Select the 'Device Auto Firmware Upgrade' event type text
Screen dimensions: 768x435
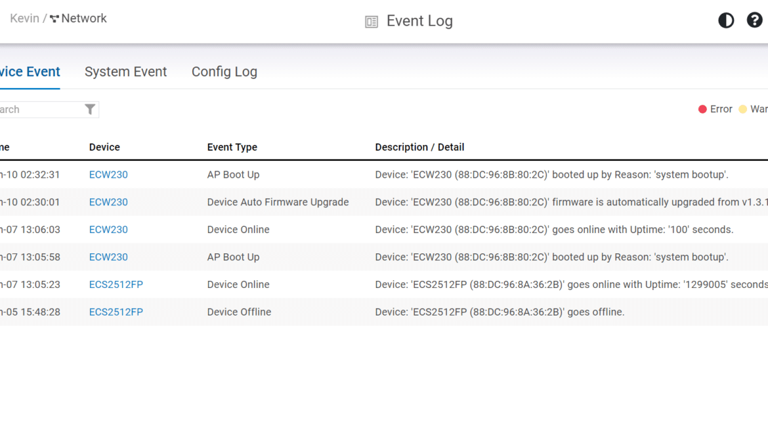click(x=278, y=202)
